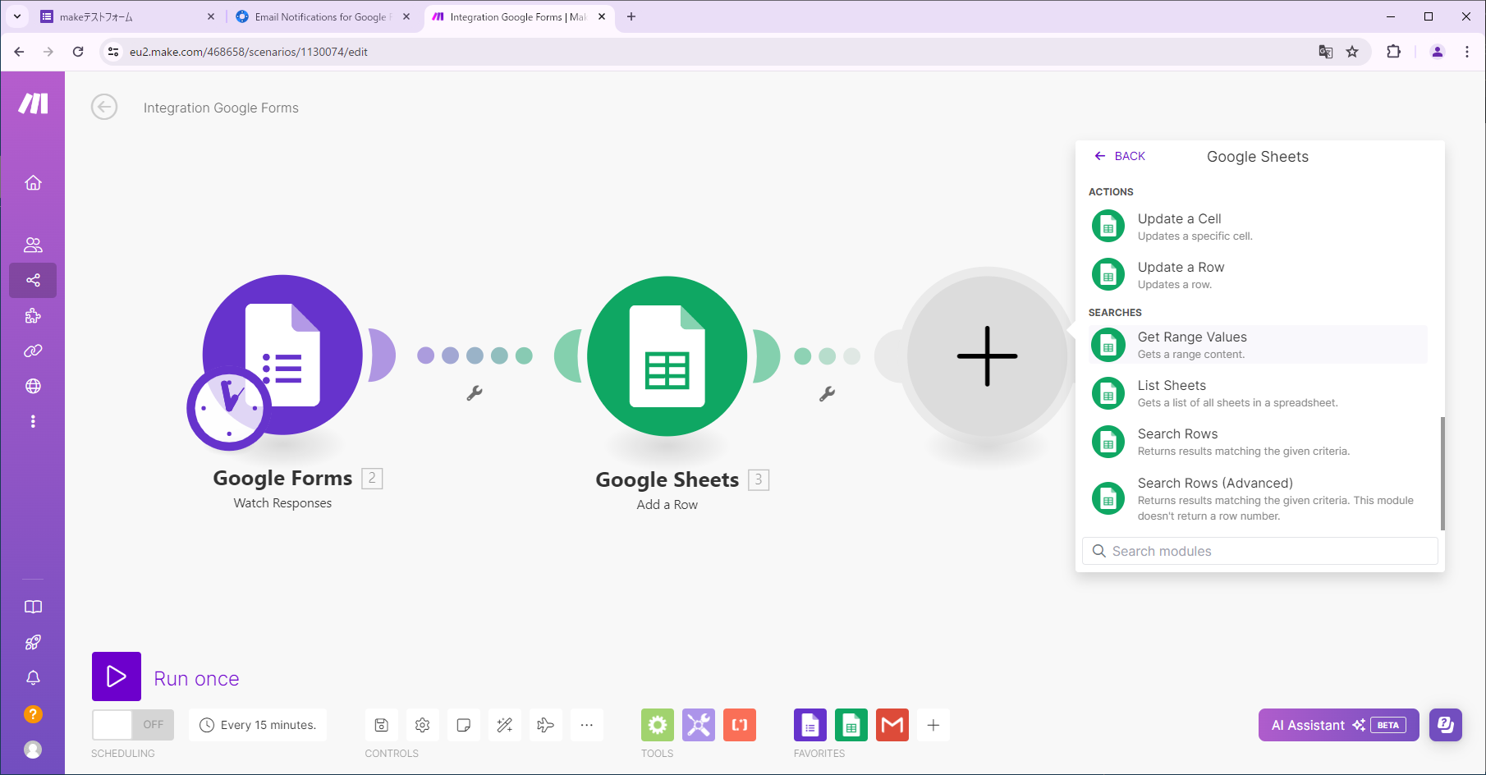The width and height of the screenshot is (1486, 775).
Task: Open Every 15 minutes schedule setting
Action: point(258,725)
